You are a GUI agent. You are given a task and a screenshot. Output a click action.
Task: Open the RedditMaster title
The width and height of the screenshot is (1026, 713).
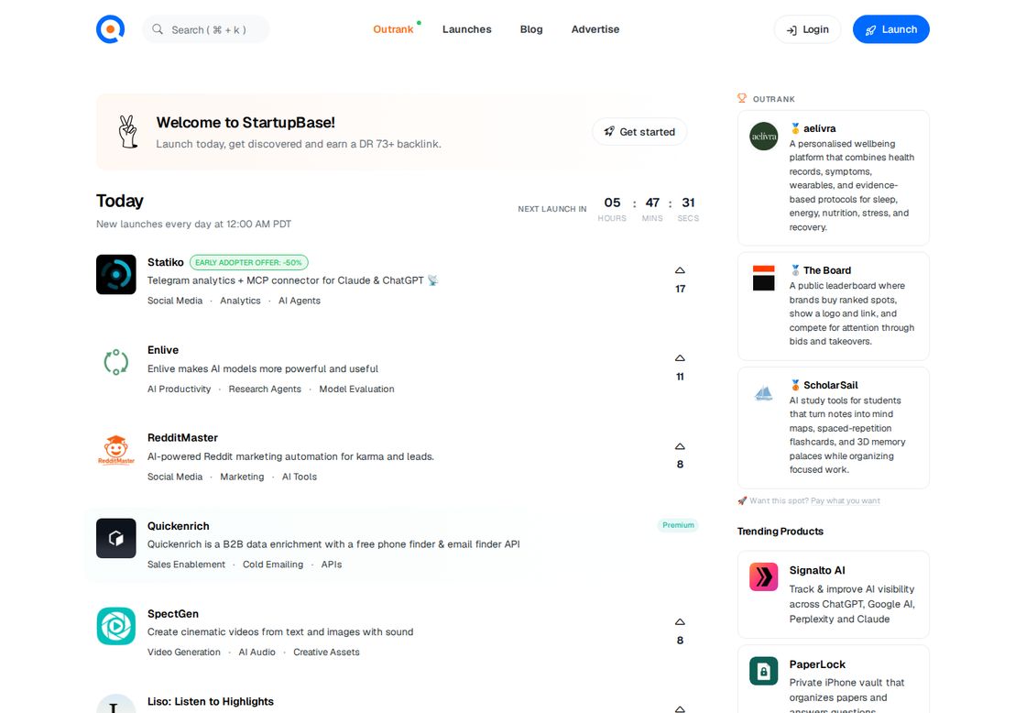coord(182,438)
